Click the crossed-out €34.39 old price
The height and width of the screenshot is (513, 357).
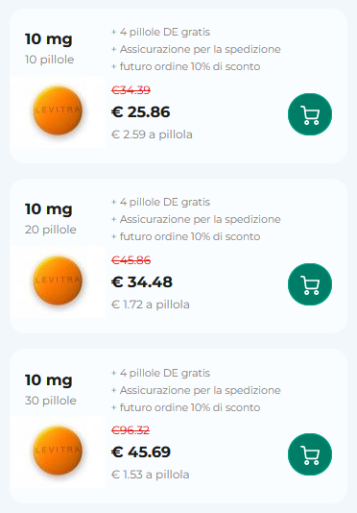tap(131, 90)
